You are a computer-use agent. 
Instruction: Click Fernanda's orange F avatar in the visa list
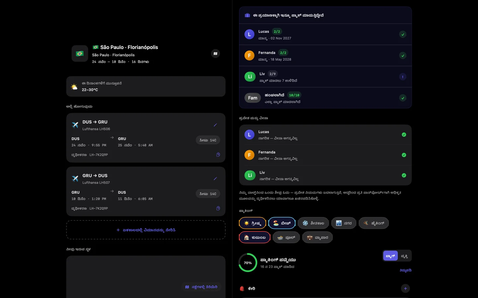(x=250, y=155)
